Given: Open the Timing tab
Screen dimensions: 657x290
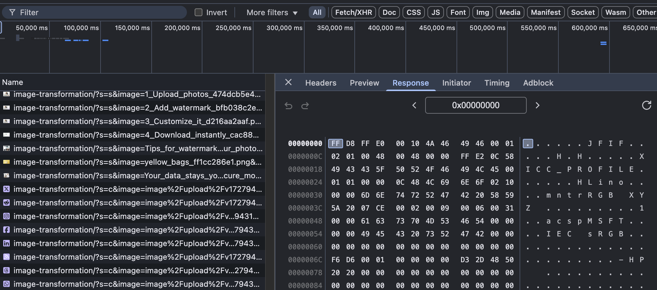Looking at the screenshot, I should tap(497, 83).
